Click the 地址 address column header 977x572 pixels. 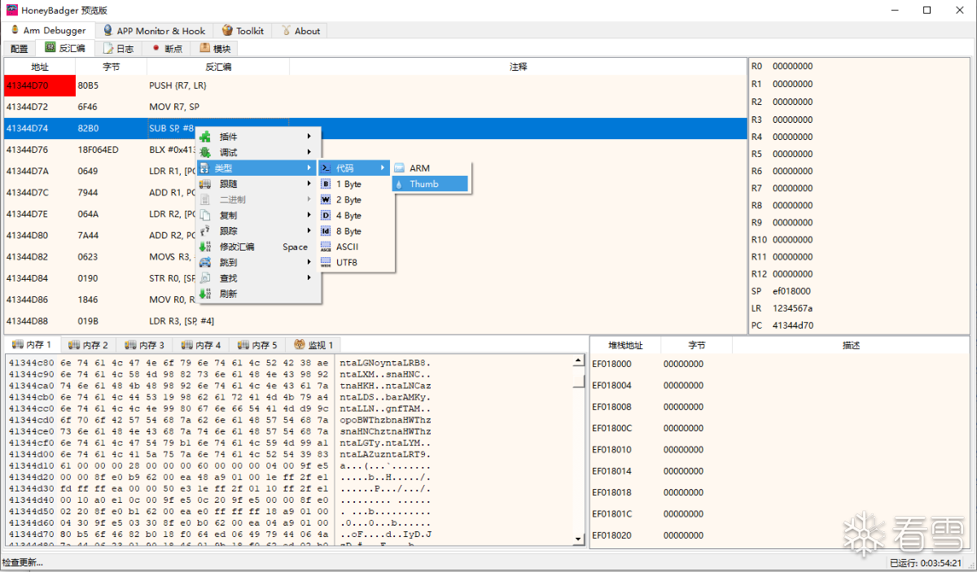click(40, 67)
